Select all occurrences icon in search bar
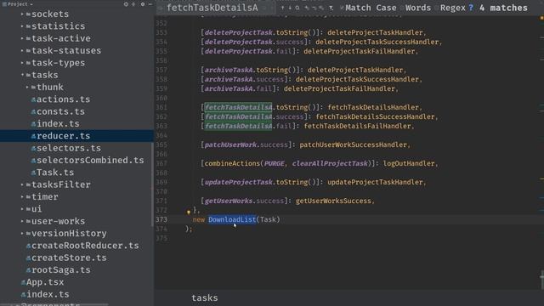This screenshot has width=544, height=306. (x=321, y=8)
